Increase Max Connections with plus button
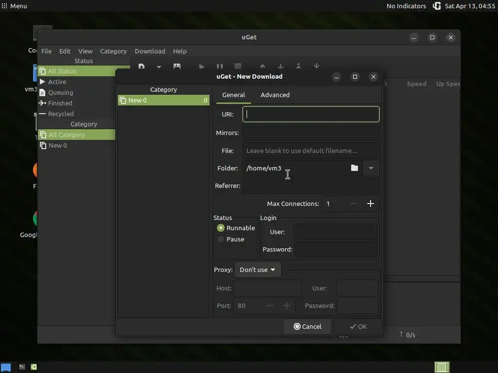 (370, 203)
